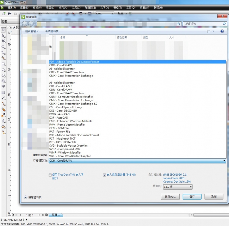Choose CLK - Corel R.A.V.E. format
This screenshot has height=226, width=229.
pyautogui.click(x=137, y=86)
